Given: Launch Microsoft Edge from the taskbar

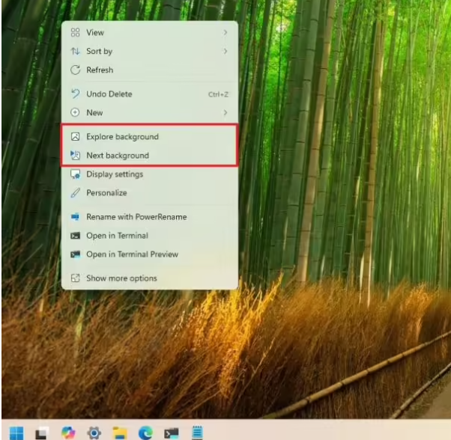Looking at the screenshot, I should 145,433.
